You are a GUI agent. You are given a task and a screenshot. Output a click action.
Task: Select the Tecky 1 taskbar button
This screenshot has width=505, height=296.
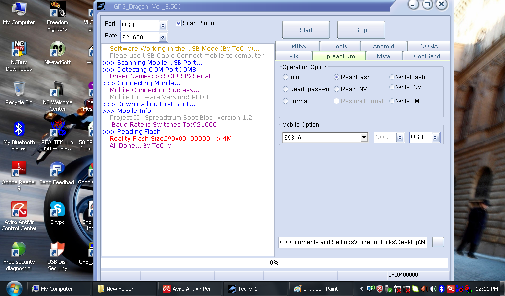pyautogui.click(x=256, y=289)
